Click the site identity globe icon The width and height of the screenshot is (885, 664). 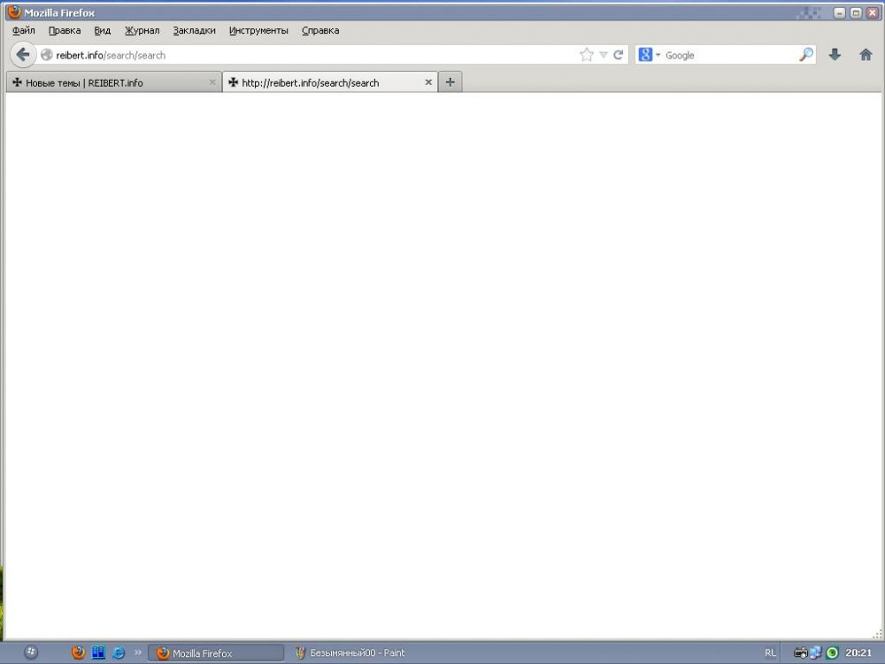tap(47, 55)
